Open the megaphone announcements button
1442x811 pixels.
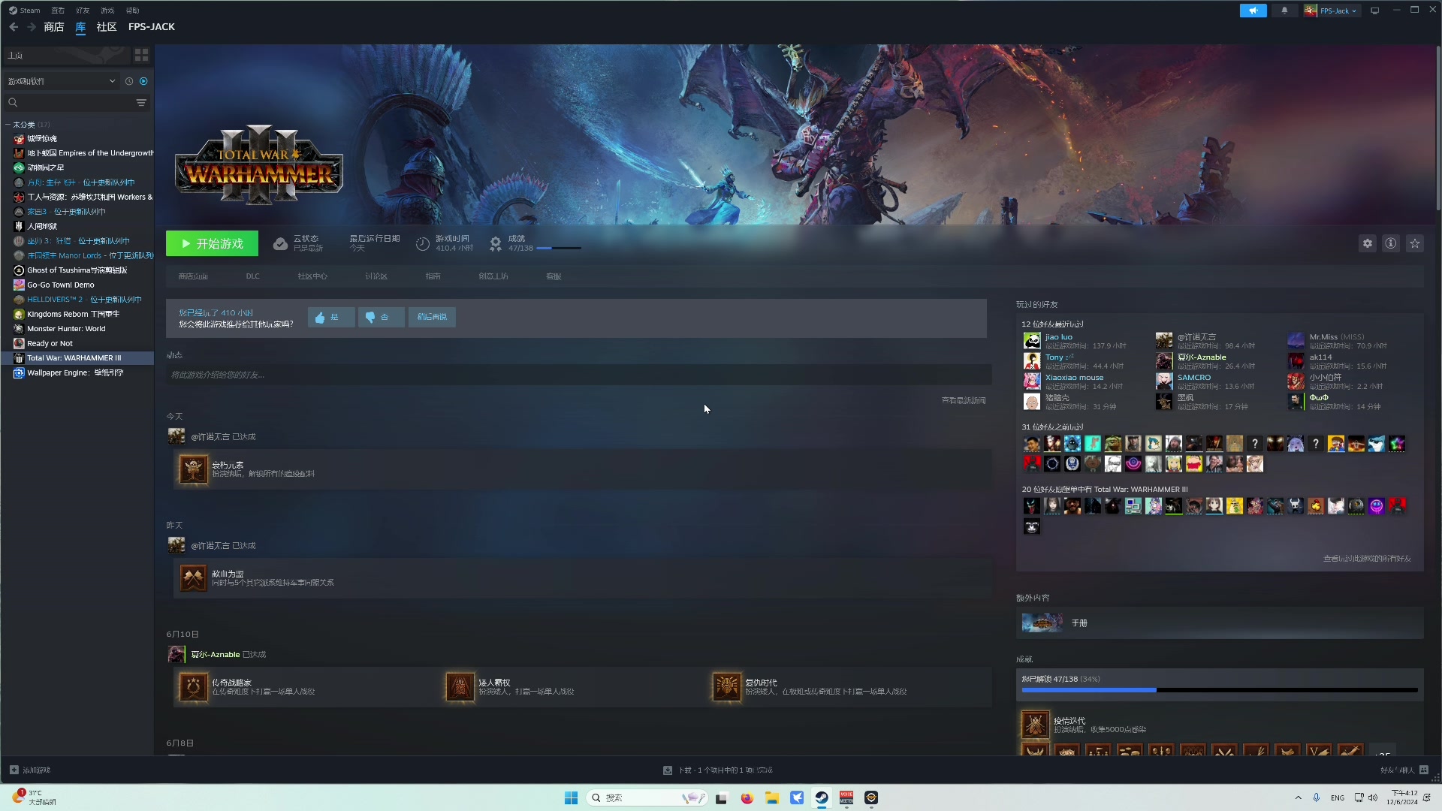1253,11
